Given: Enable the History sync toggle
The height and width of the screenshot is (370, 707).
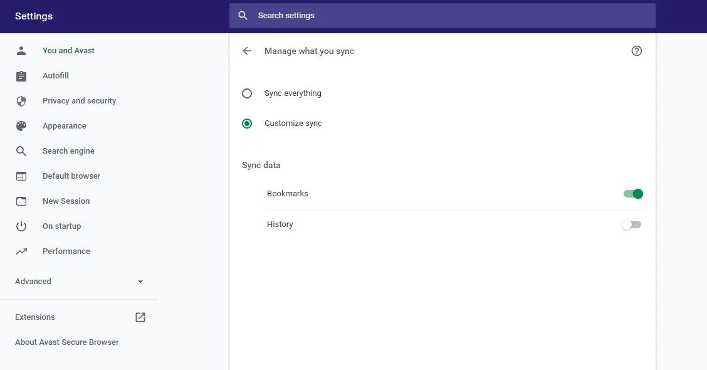Looking at the screenshot, I should pyautogui.click(x=631, y=224).
